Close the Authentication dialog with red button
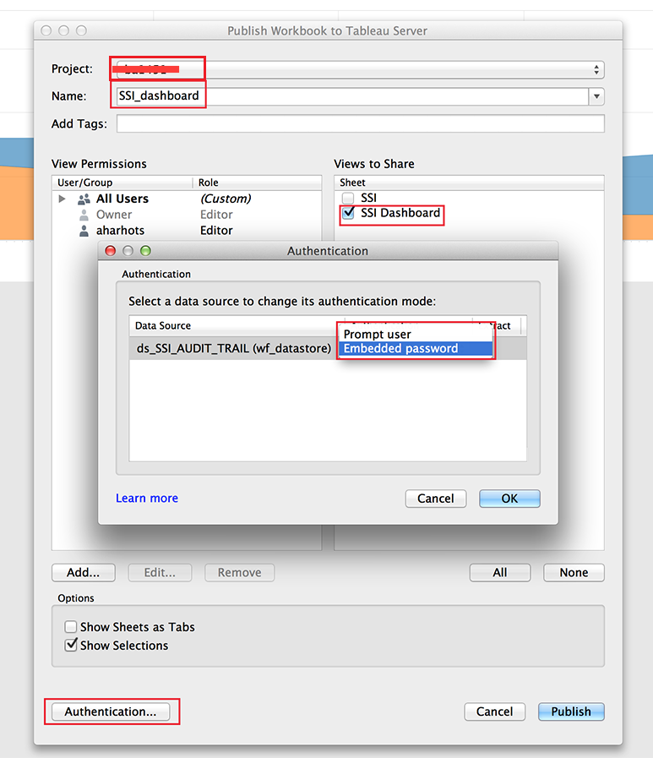 point(111,251)
